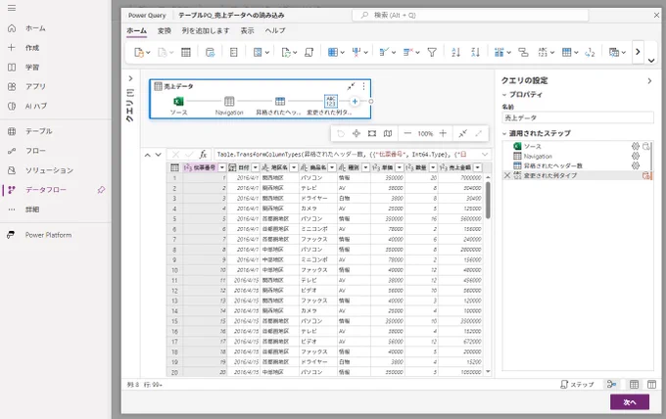Show more ribbon commands with right arrow
This screenshot has height=419, width=666.
638,52
